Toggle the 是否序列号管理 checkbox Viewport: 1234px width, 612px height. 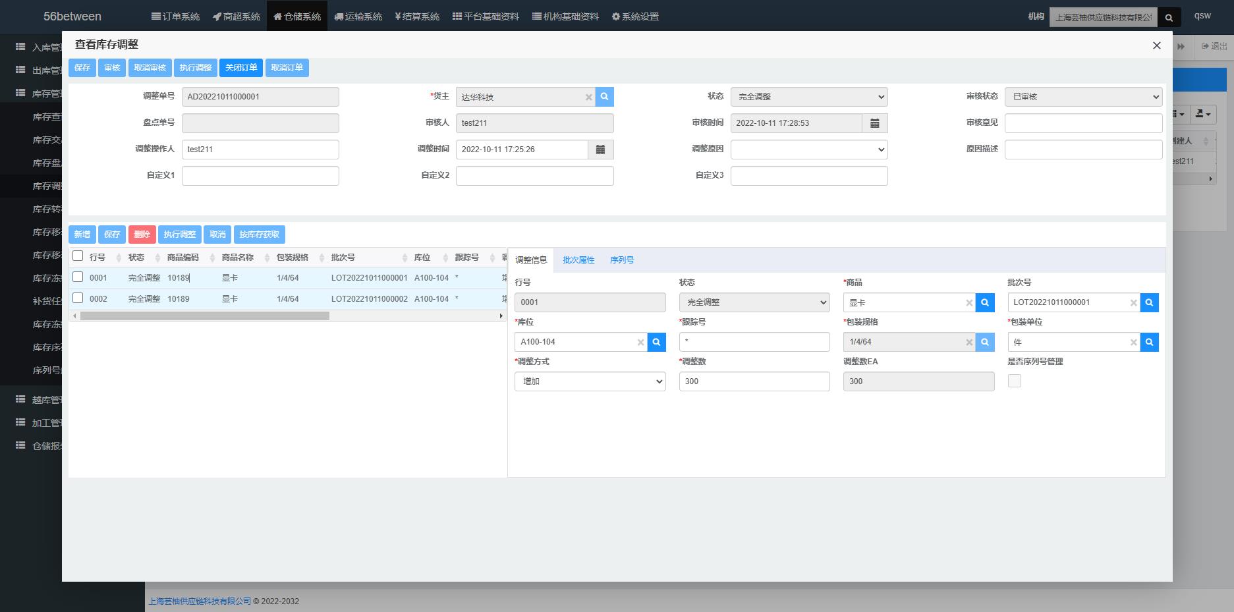click(x=1015, y=381)
